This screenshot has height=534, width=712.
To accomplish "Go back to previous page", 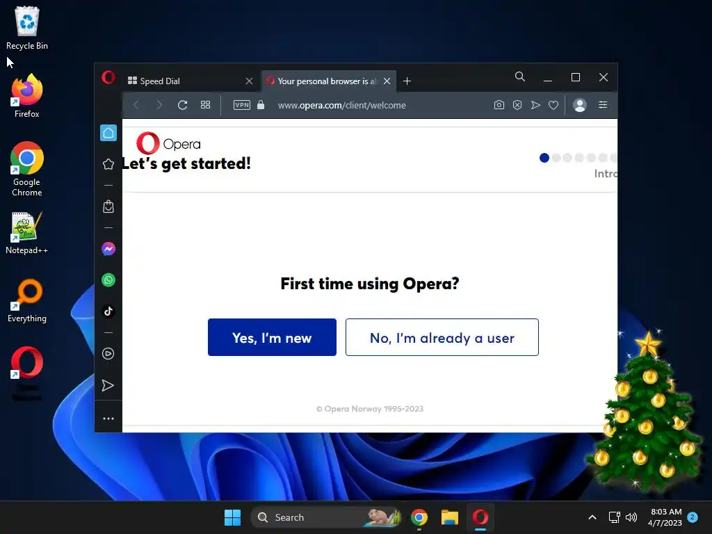I will coord(136,106).
